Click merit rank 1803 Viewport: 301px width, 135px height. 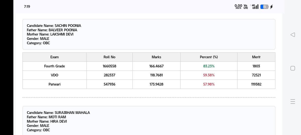(x=256, y=66)
